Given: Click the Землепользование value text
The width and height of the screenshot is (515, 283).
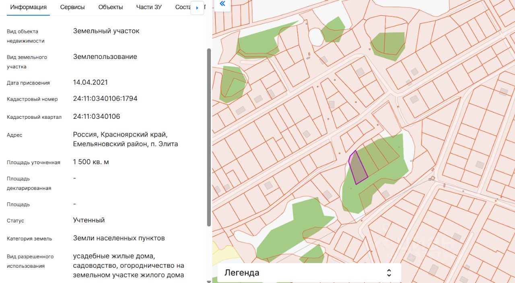Looking at the screenshot, I should pyautogui.click(x=105, y=57).
